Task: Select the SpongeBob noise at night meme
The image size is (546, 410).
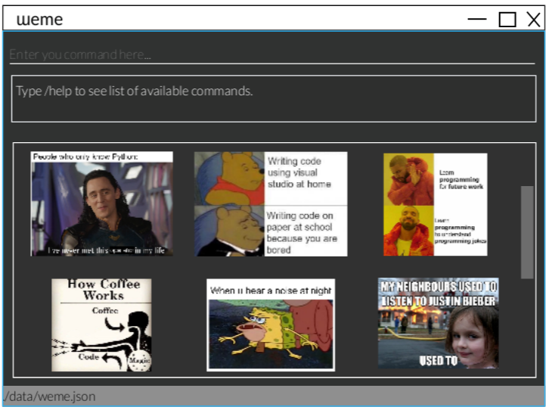Action: click(271, 325)
